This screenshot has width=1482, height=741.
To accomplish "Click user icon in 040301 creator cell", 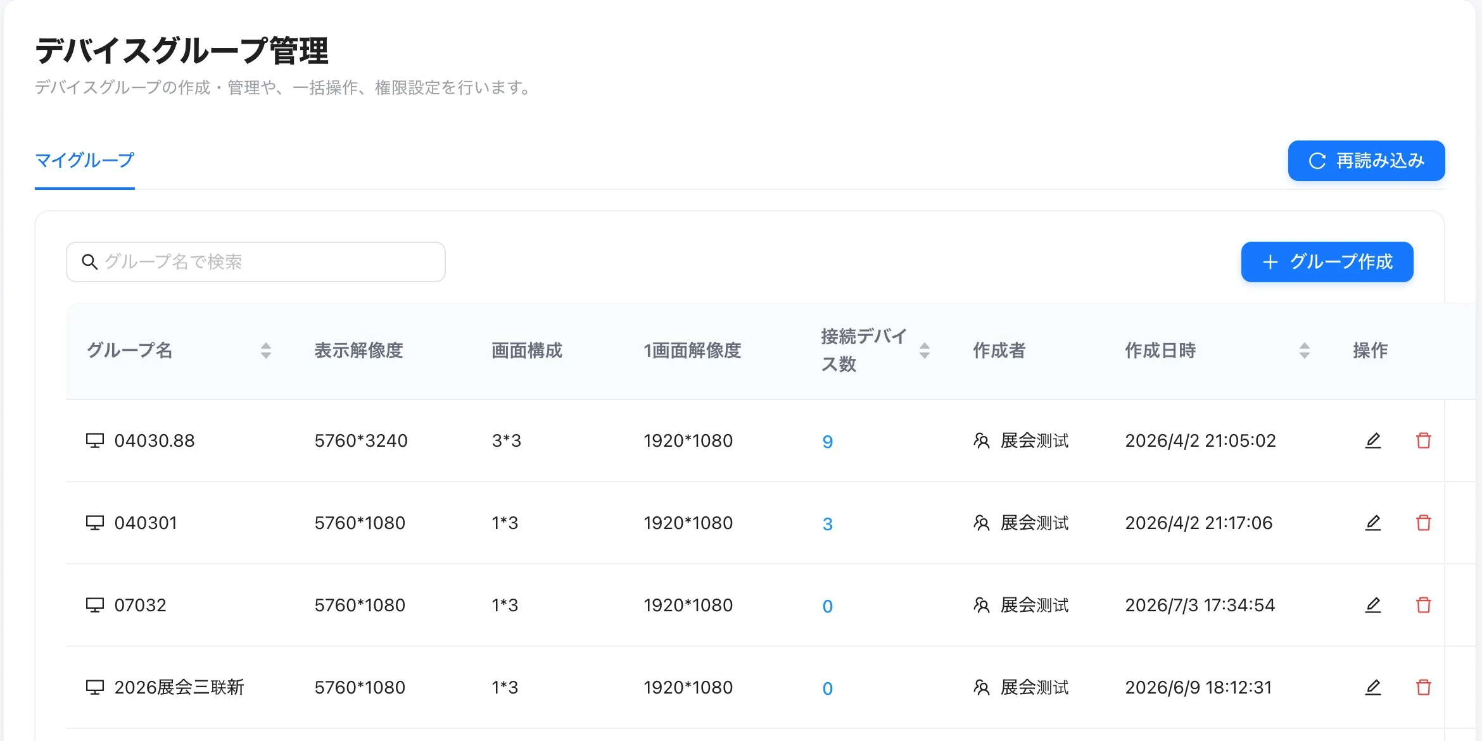I will point(981,523).
